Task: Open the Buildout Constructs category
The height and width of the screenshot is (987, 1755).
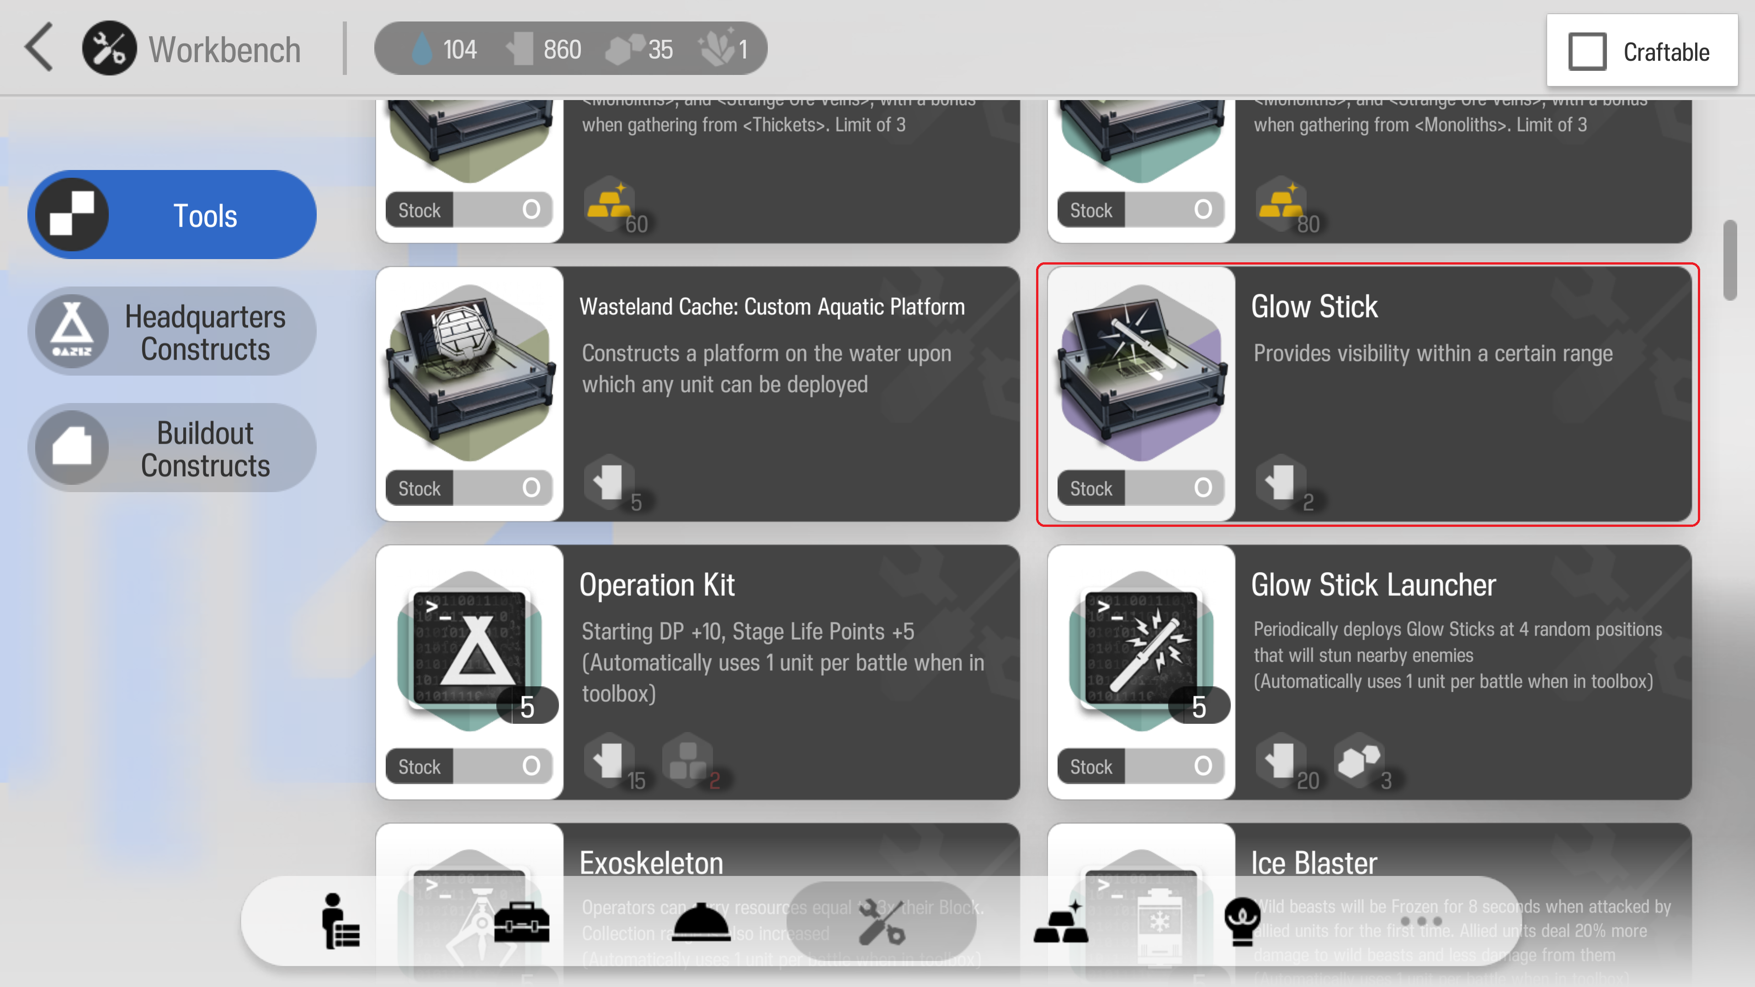Action: coord(172,448)
